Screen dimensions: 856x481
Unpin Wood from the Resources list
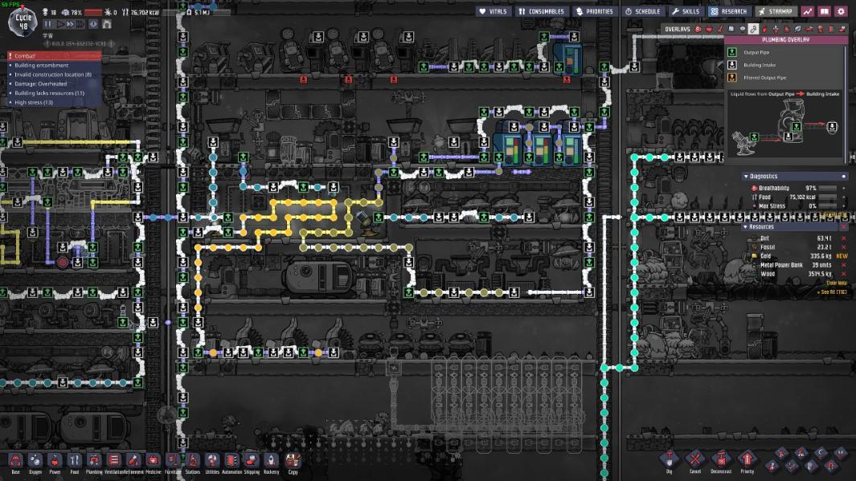pos(843,274)
